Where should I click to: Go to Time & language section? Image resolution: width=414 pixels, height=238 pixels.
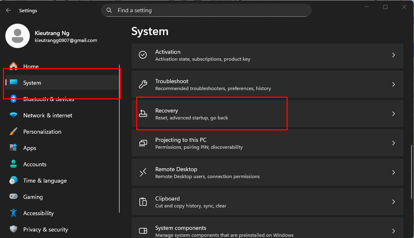tap(45, 181)
